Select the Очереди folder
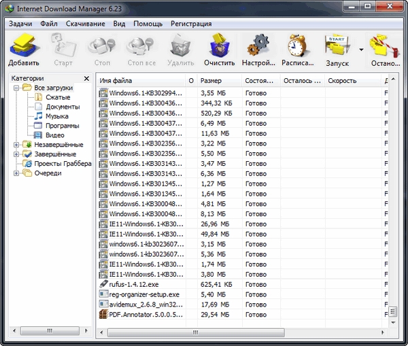The width and height of the screenshot is (408, 346). (48, 173)
